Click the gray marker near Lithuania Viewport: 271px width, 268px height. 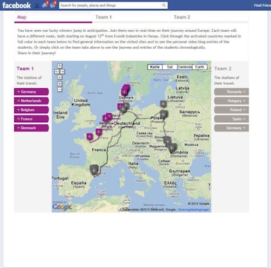click(163, 104)
